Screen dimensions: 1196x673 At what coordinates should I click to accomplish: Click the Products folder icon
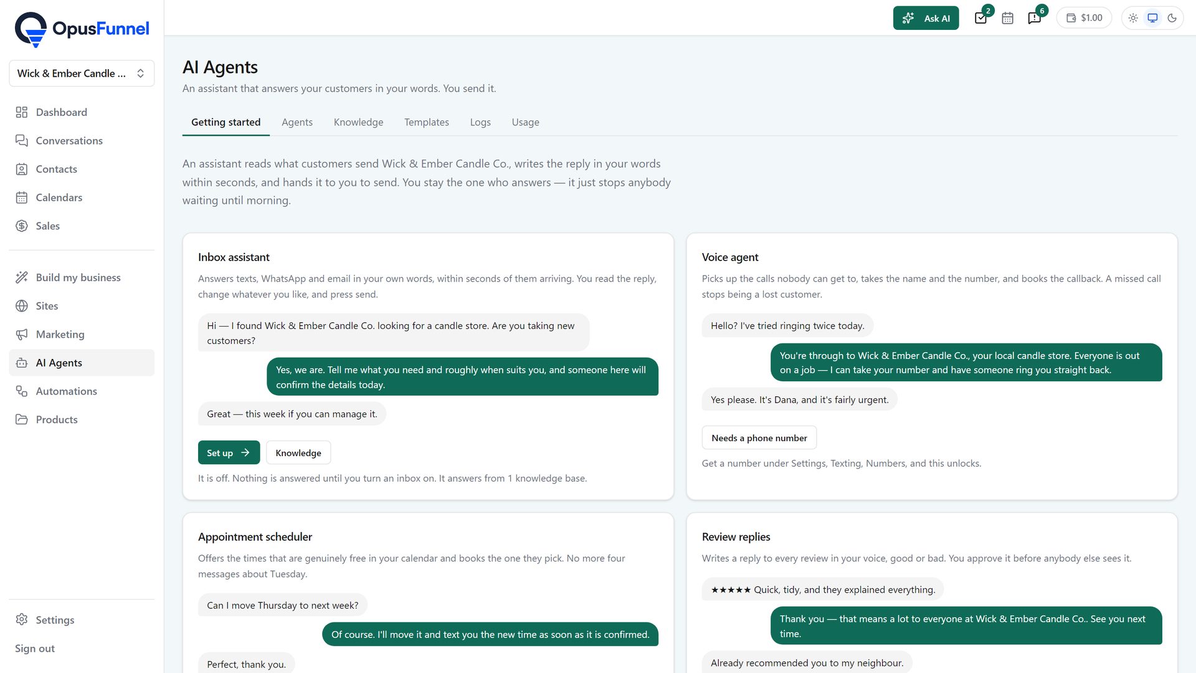(x=22, y=419)
